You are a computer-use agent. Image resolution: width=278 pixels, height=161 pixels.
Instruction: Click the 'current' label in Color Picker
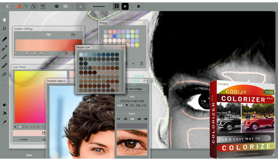pyautogui.click(x=23, y=140)
